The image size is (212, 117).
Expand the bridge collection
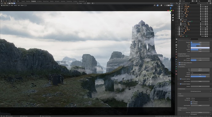click(x=178, y=13)
